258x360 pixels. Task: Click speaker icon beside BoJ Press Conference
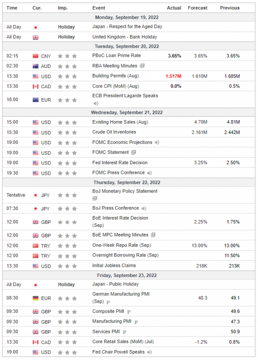144,208
